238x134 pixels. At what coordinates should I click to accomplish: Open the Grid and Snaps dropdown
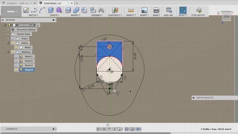click(132, 129)
